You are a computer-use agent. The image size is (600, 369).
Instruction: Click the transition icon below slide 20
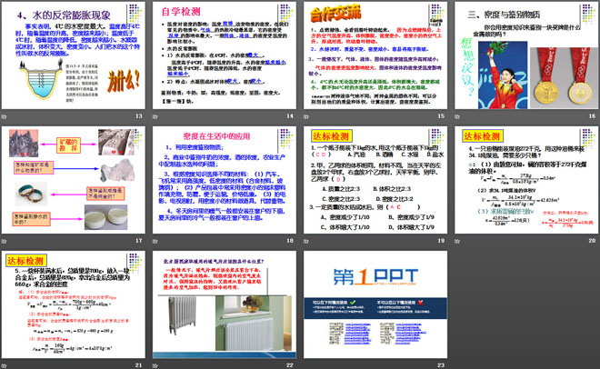pos(457,243)
